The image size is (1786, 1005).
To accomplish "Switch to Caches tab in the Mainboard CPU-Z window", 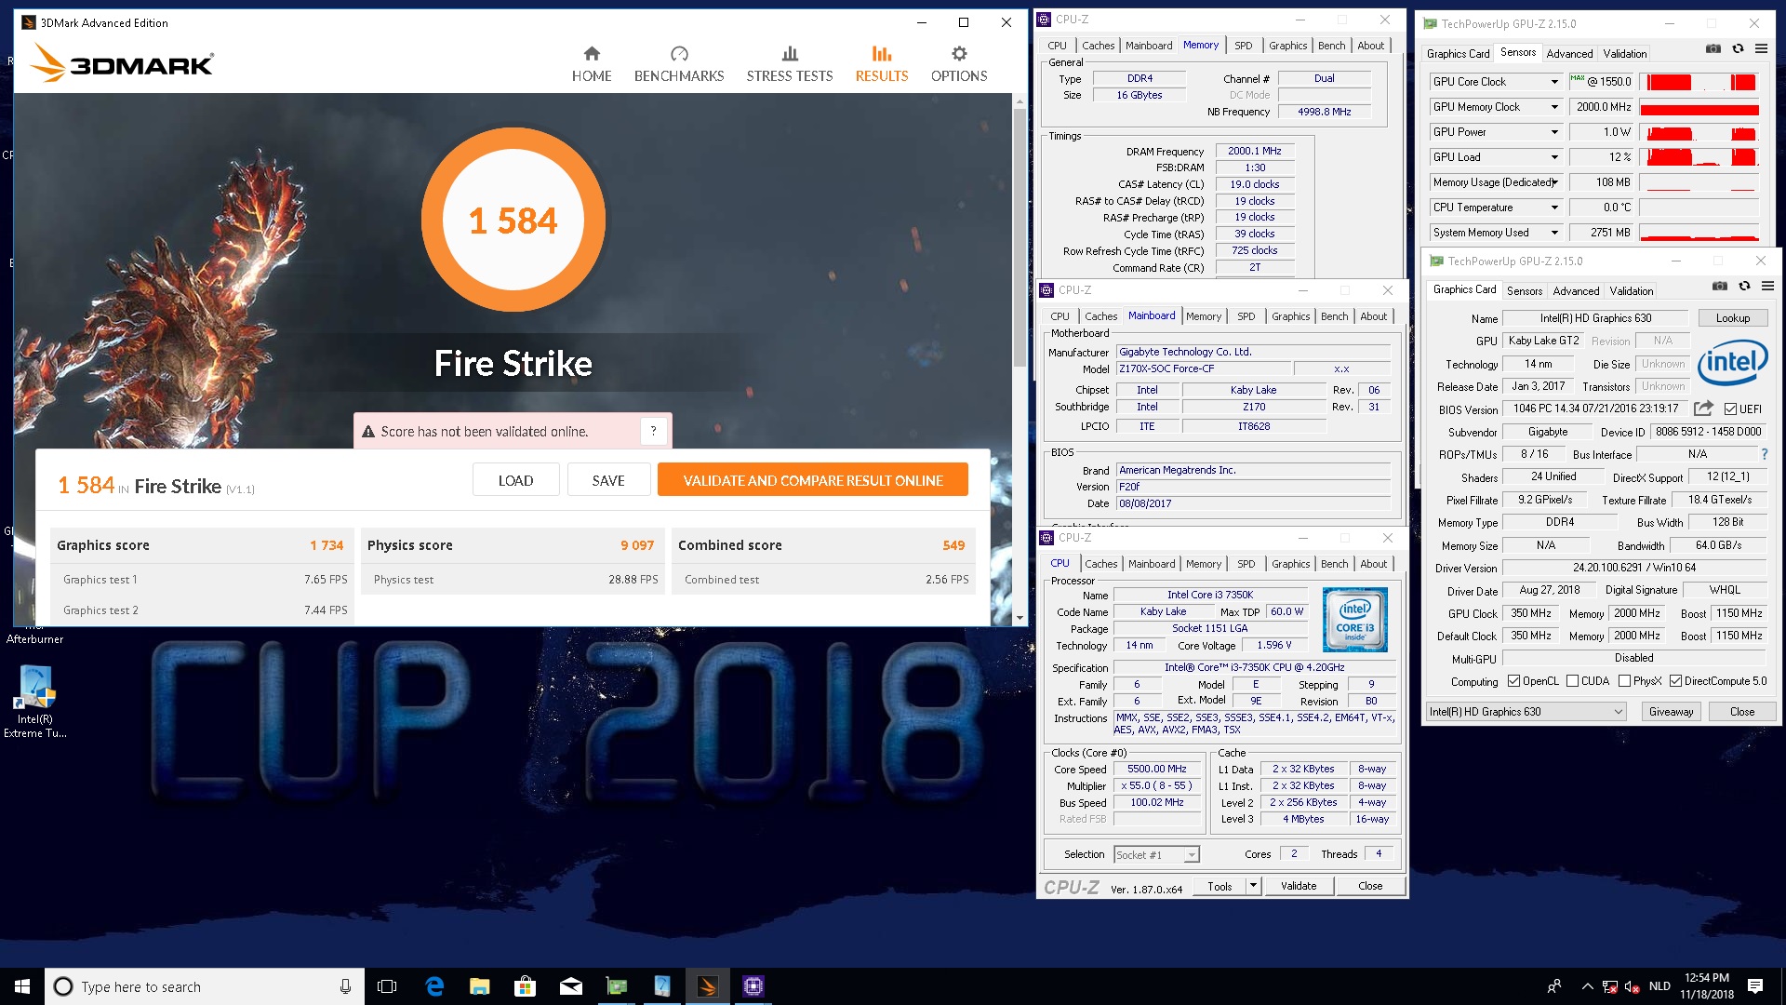I will 1100,316.
